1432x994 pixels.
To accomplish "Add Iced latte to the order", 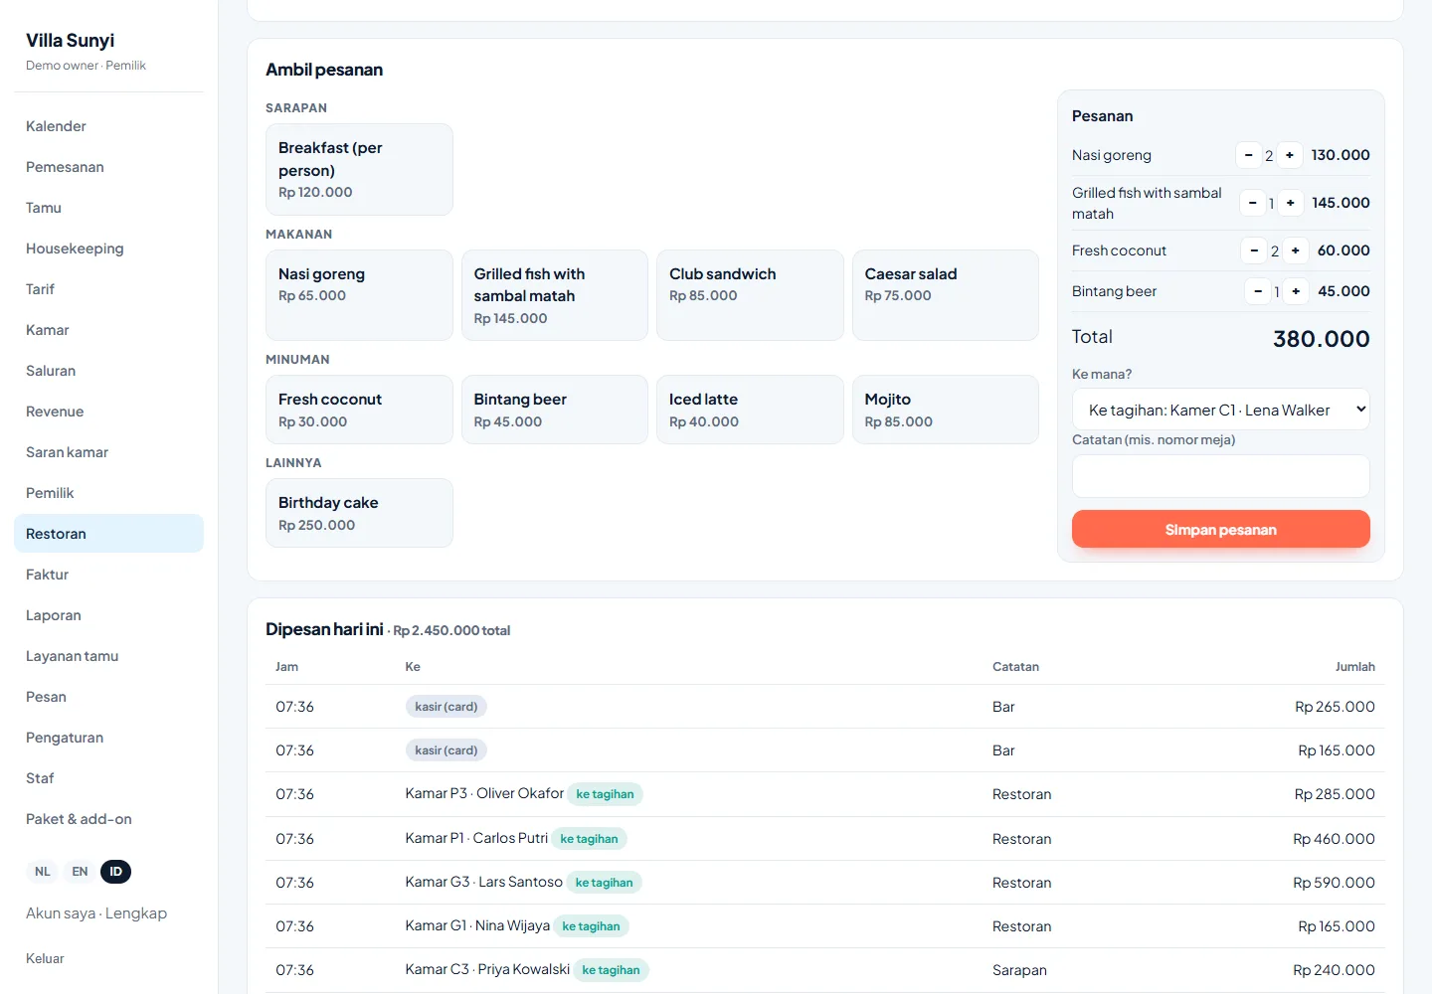I will (x=750, y=410).
